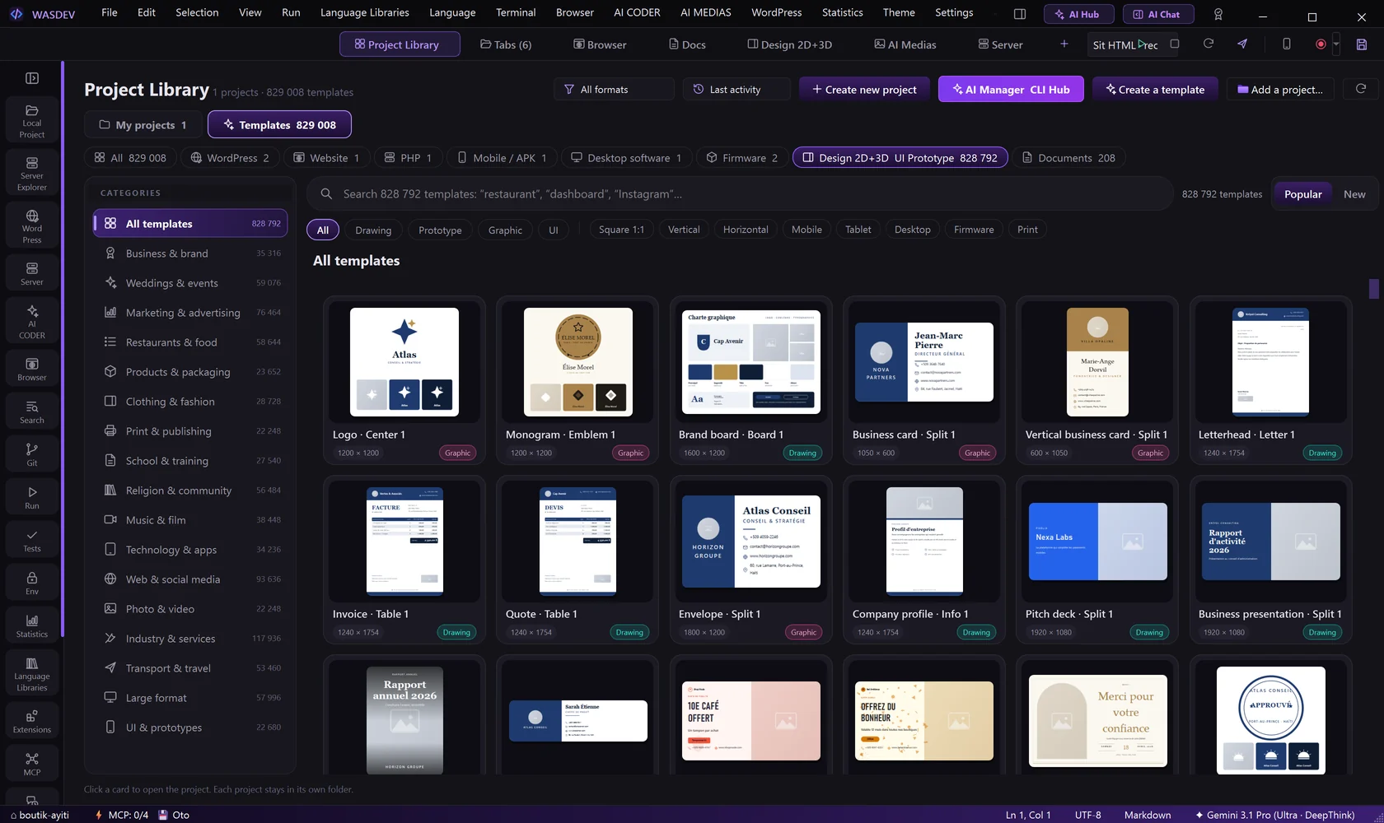
Task: Open the AI CODER sidebar tool
Action: pyautogui.click(x=32, y=322)
